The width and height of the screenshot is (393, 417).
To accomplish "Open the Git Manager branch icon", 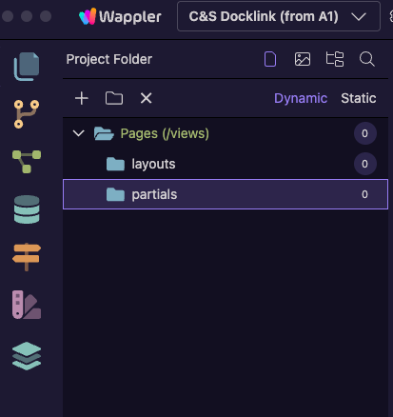I will [x=27, y=114].
